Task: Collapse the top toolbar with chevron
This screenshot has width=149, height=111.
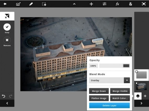Action: pos(74,4)
